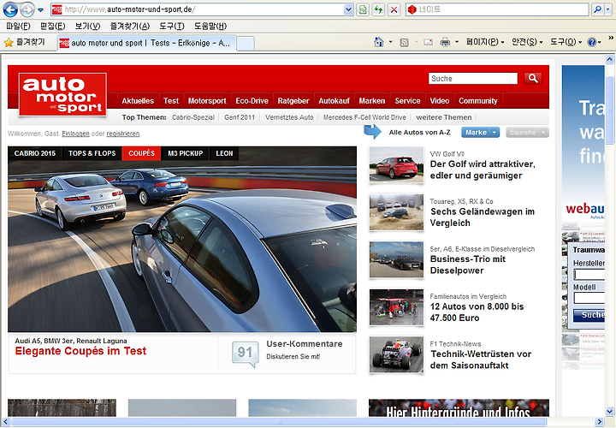Open the 페이지(P) toolbar dropdown
Screen dimensions: 616x428
pyautogui.click(x=485, y=42)
